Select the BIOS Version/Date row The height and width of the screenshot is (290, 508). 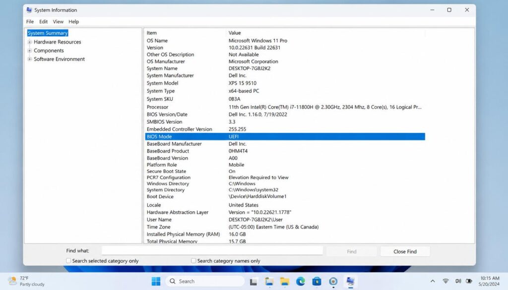[x=285, y=115]
